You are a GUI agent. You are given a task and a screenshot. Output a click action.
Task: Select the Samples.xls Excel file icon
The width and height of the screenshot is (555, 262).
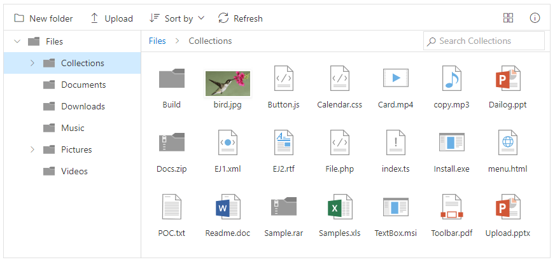(x=339, y=207)
